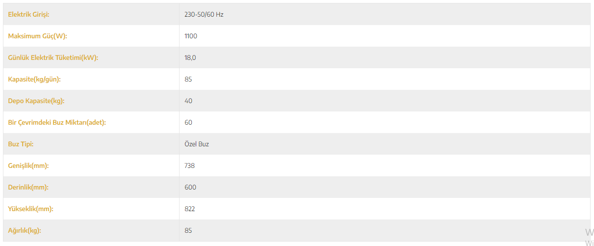Select the width value 738

[x=189, y=166]
